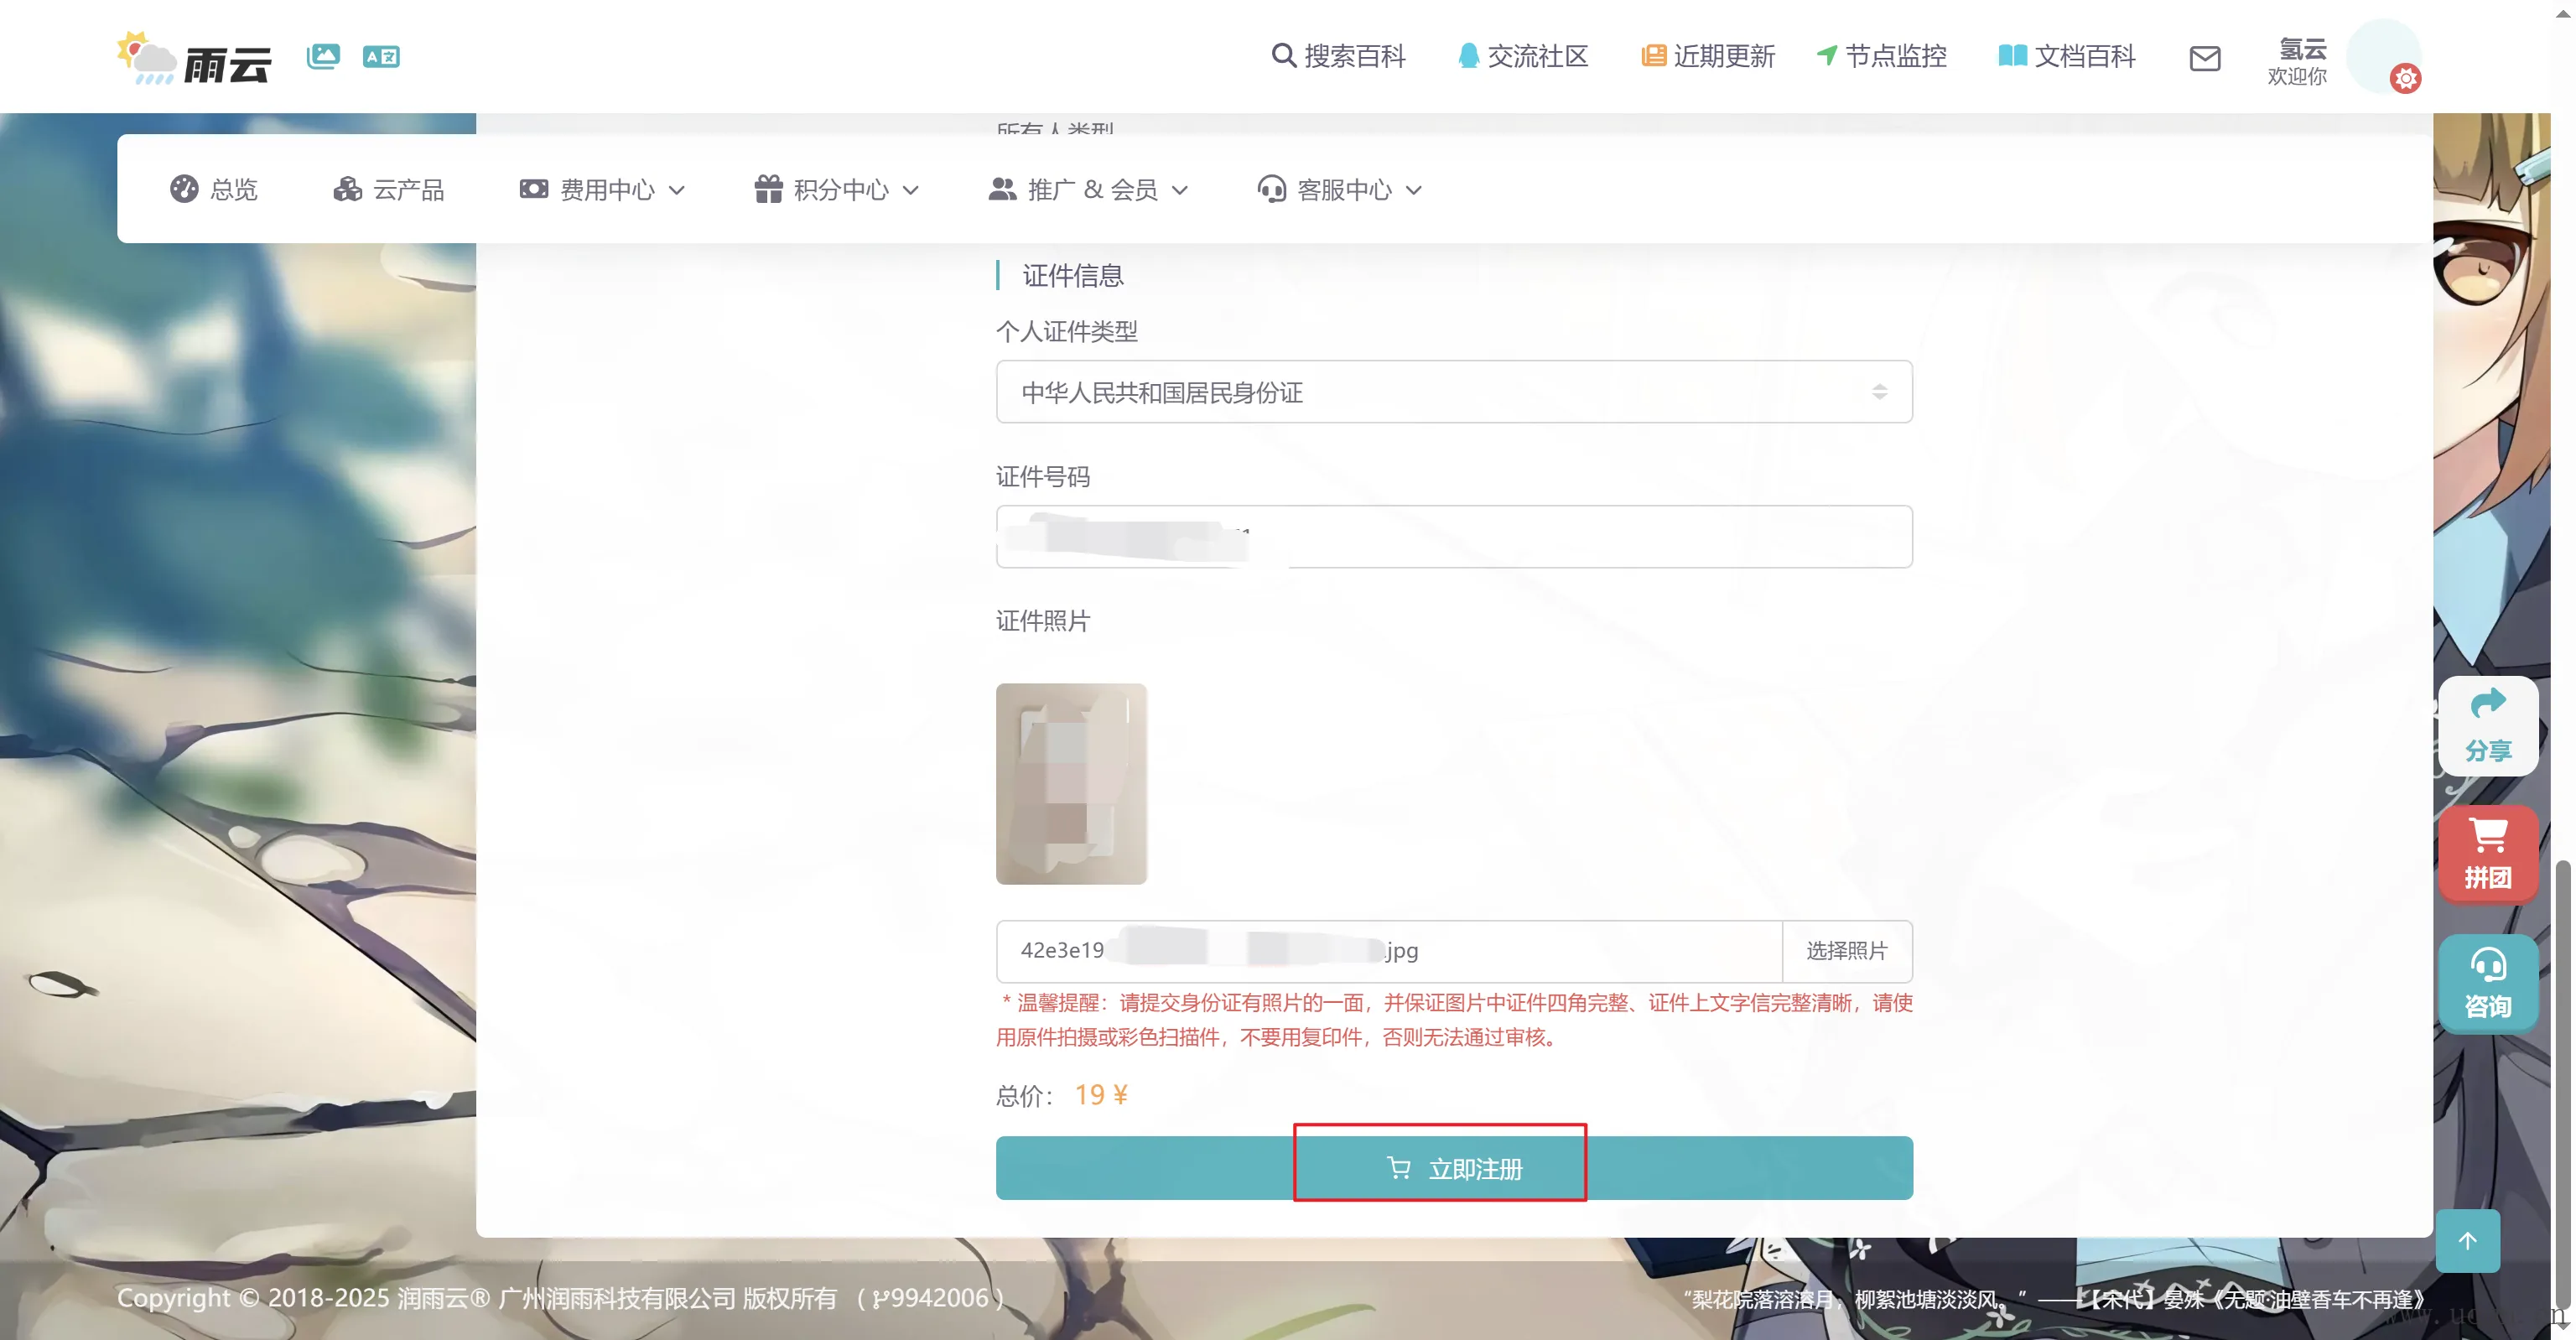
Task: Expand the 客服中心 menu
Action: point(1339,189)
